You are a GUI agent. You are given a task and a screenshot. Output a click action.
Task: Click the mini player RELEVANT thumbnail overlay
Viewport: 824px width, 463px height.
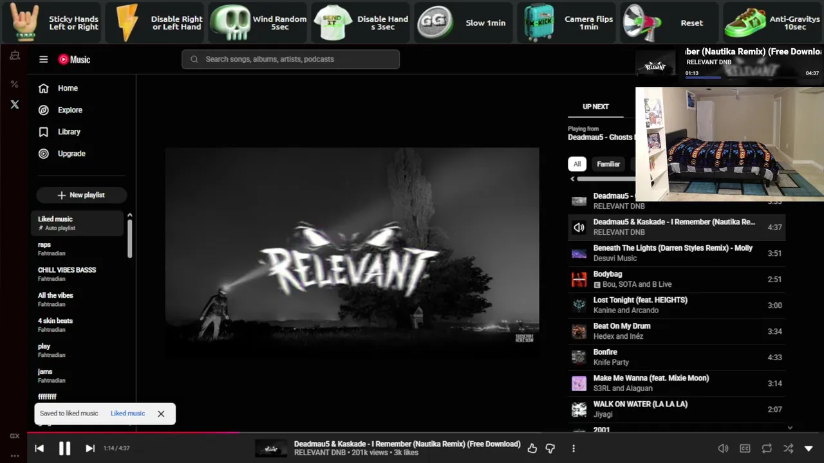[x=656, y=66]
